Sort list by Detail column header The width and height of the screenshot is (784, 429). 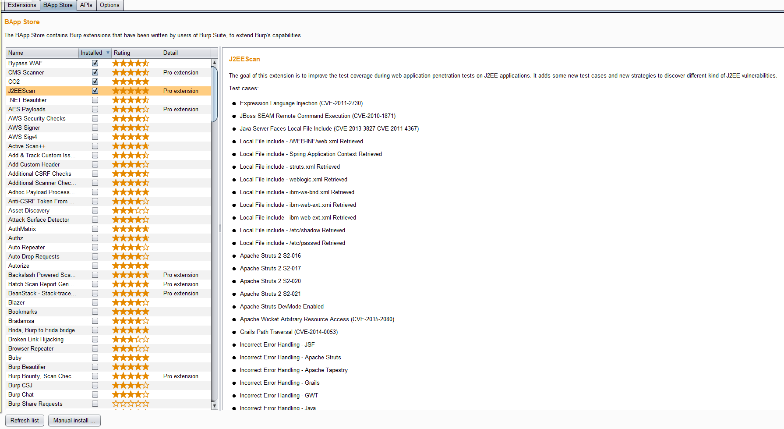coord(186,53)
